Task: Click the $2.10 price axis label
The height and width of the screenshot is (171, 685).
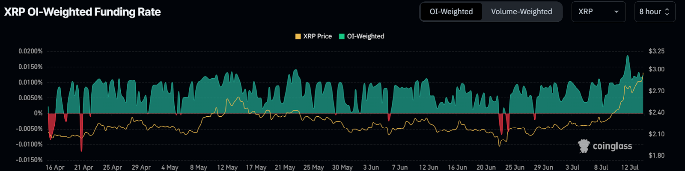Action: (656, 134)
